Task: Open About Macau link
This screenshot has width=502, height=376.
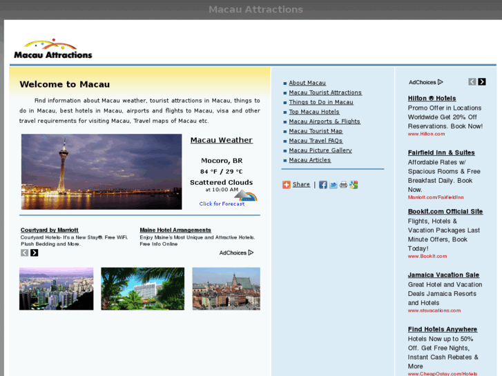Action: click(307, 83)
